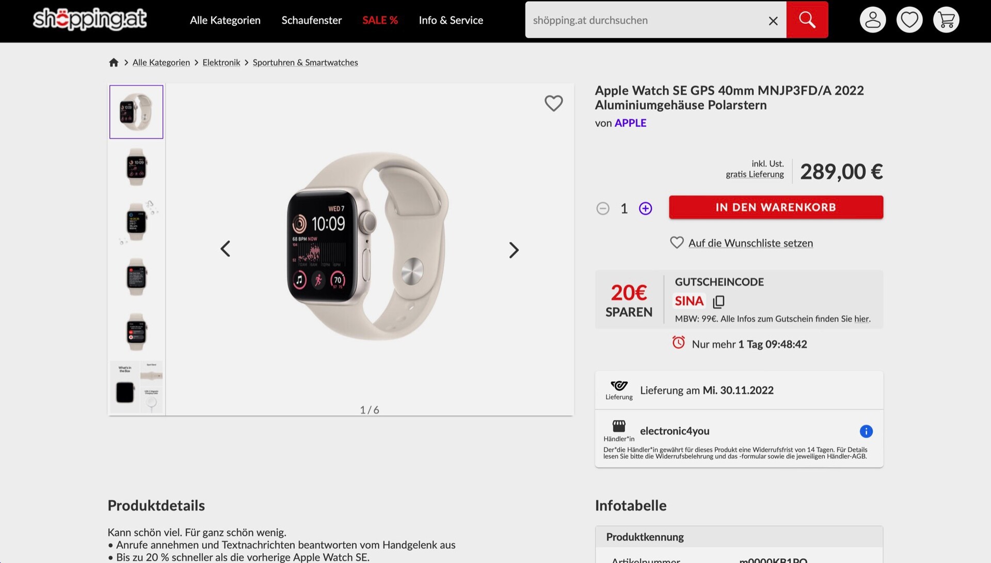Image resolution: width=991 pixels, height=563 pixels.
Task: Show seller info via blue info icon
Action: pos(866,431)
